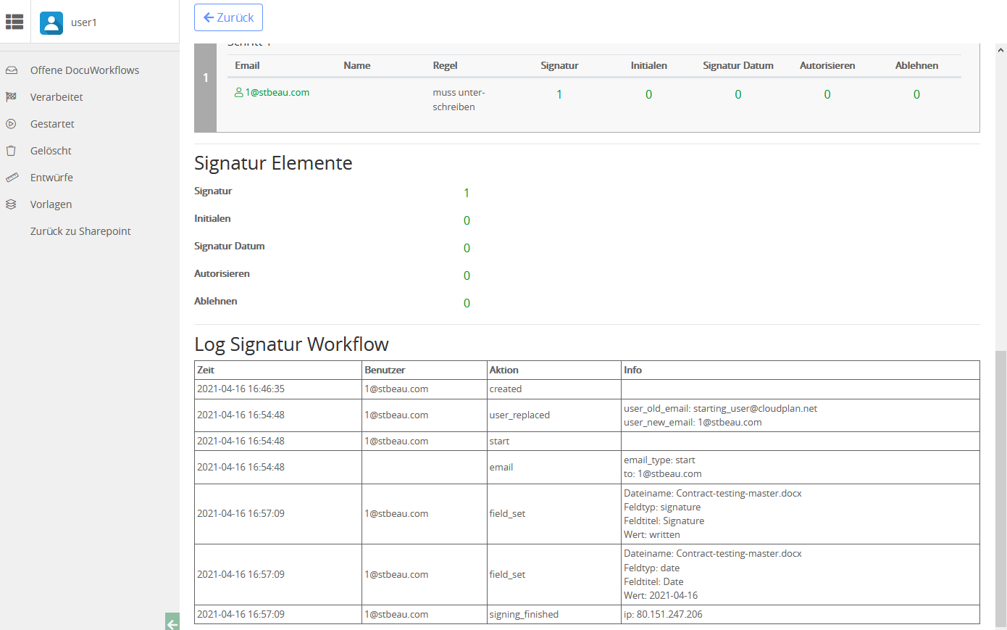Collapse the panel with the green arrow icon

tap(171, 623)
